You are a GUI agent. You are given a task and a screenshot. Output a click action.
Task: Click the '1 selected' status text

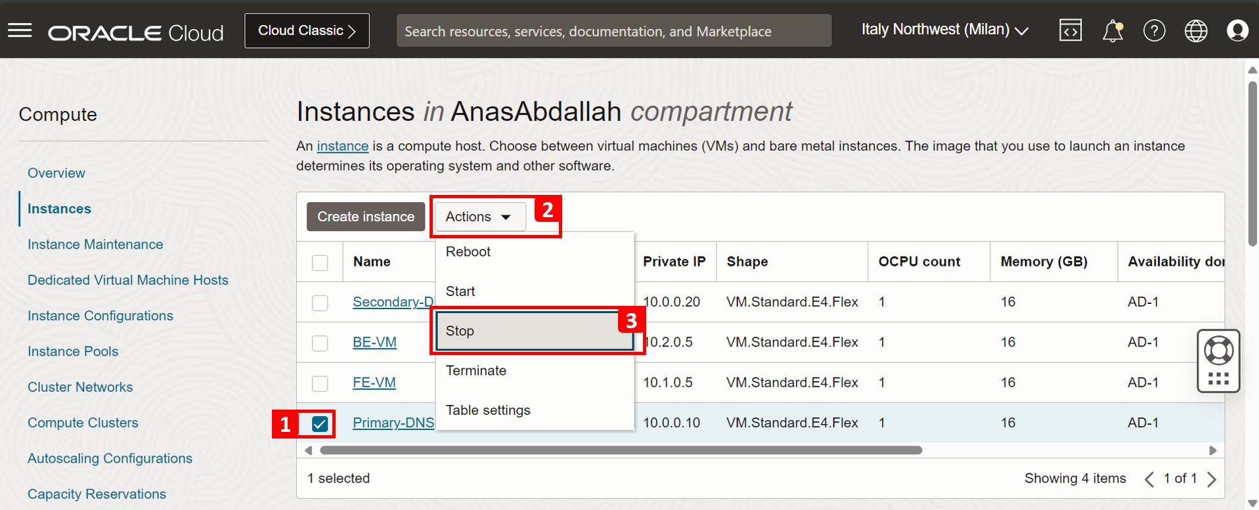339,478
